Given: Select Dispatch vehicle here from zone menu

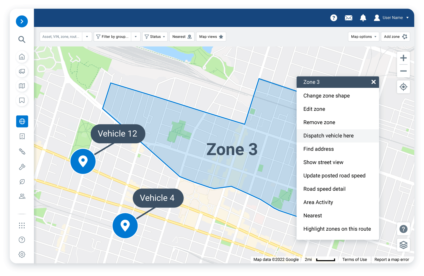Looking at the screenshot, I should point(328,136).
